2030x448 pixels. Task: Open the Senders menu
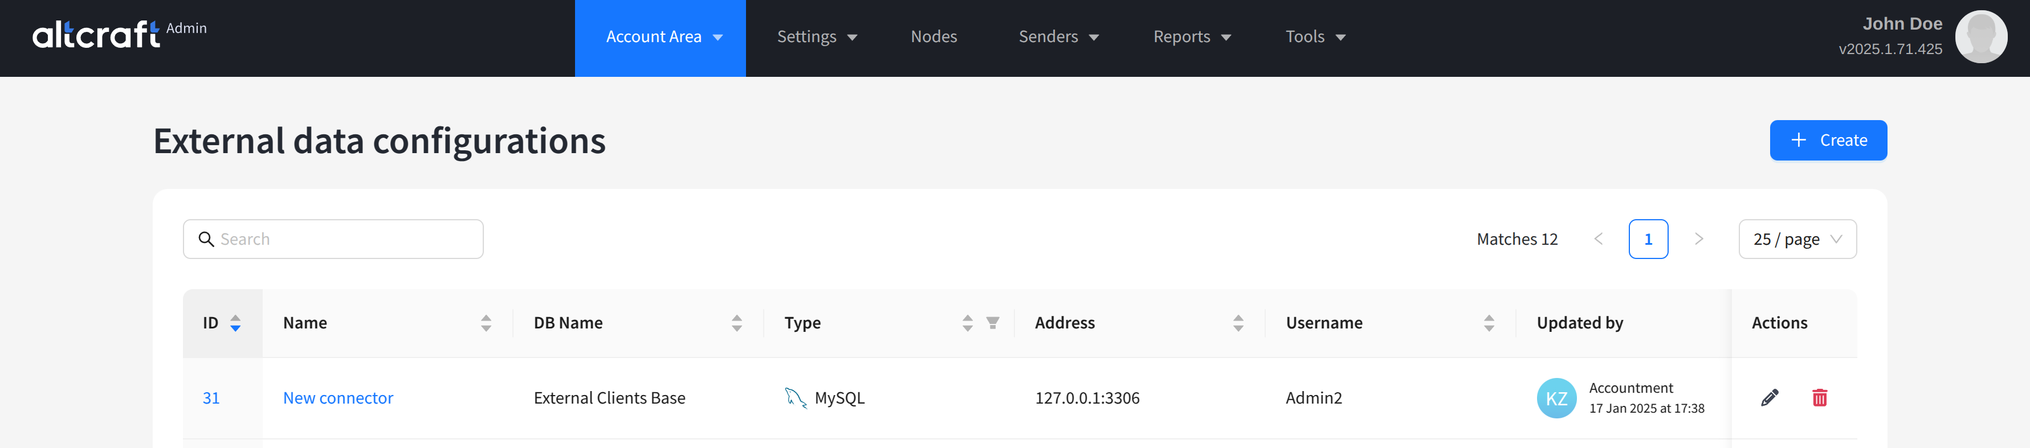click(x=1058, y=37)
